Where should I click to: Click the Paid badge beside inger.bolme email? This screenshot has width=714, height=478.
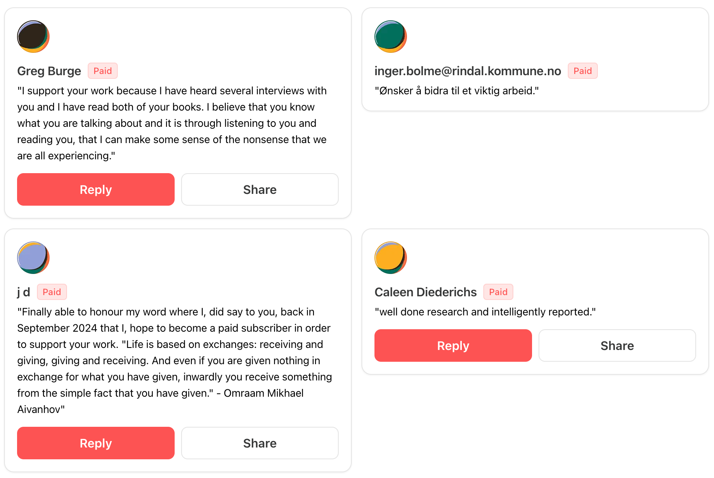click(582, 71)
